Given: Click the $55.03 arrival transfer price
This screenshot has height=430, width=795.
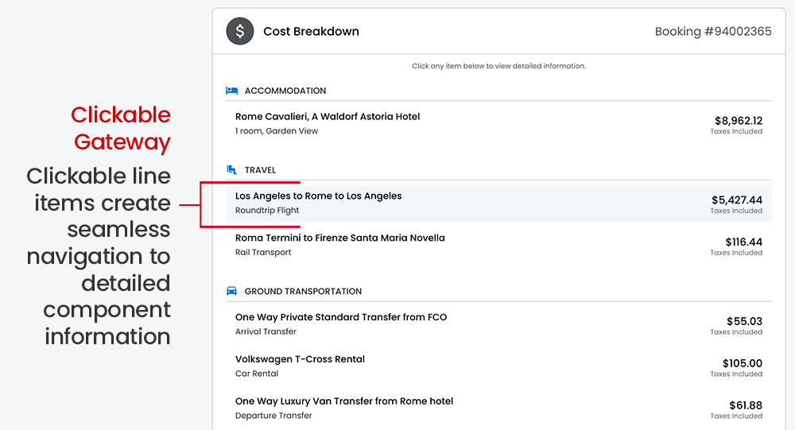Looking at the screenshot, I should point(745,322).
